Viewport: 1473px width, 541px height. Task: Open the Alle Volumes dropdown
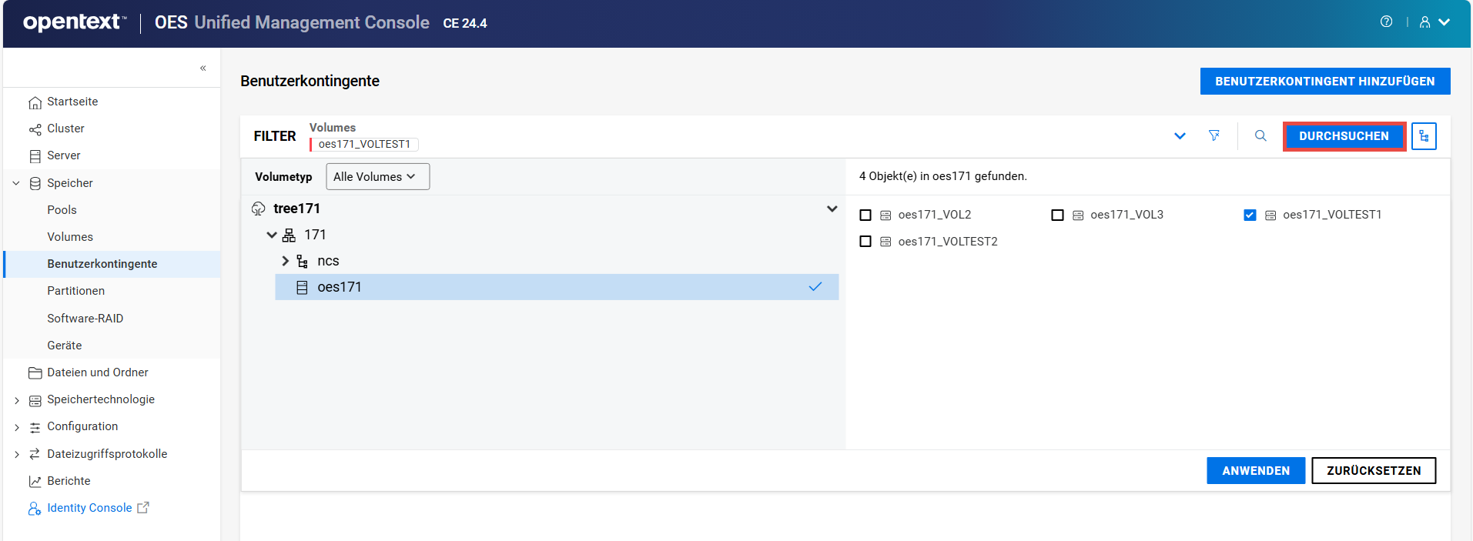(377, 177)
